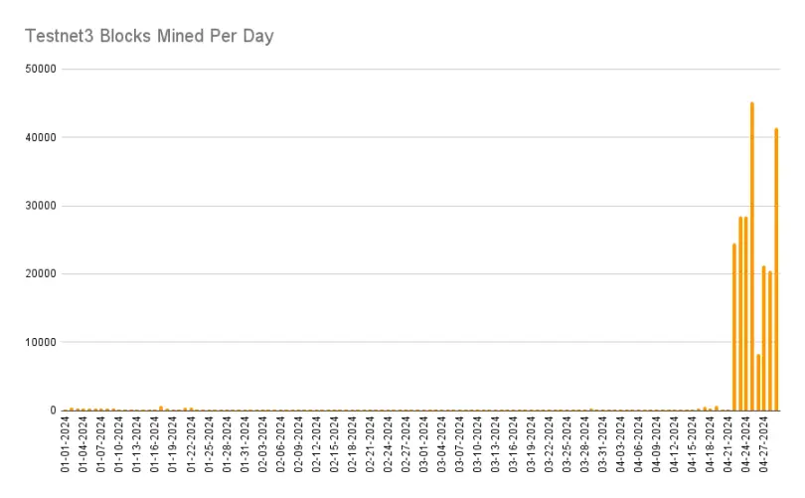The width and height of the screenshot is (805, 498).
Task: Select the 10000 y-axis label
Action: (x=40, y=342)
